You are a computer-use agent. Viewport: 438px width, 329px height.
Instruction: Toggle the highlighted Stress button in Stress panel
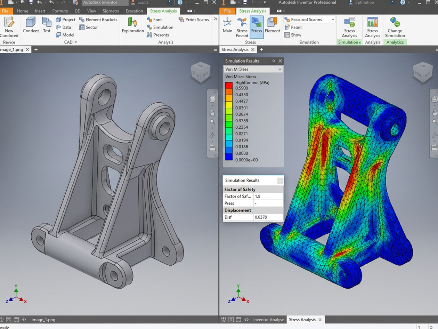[x=257, y=27]
